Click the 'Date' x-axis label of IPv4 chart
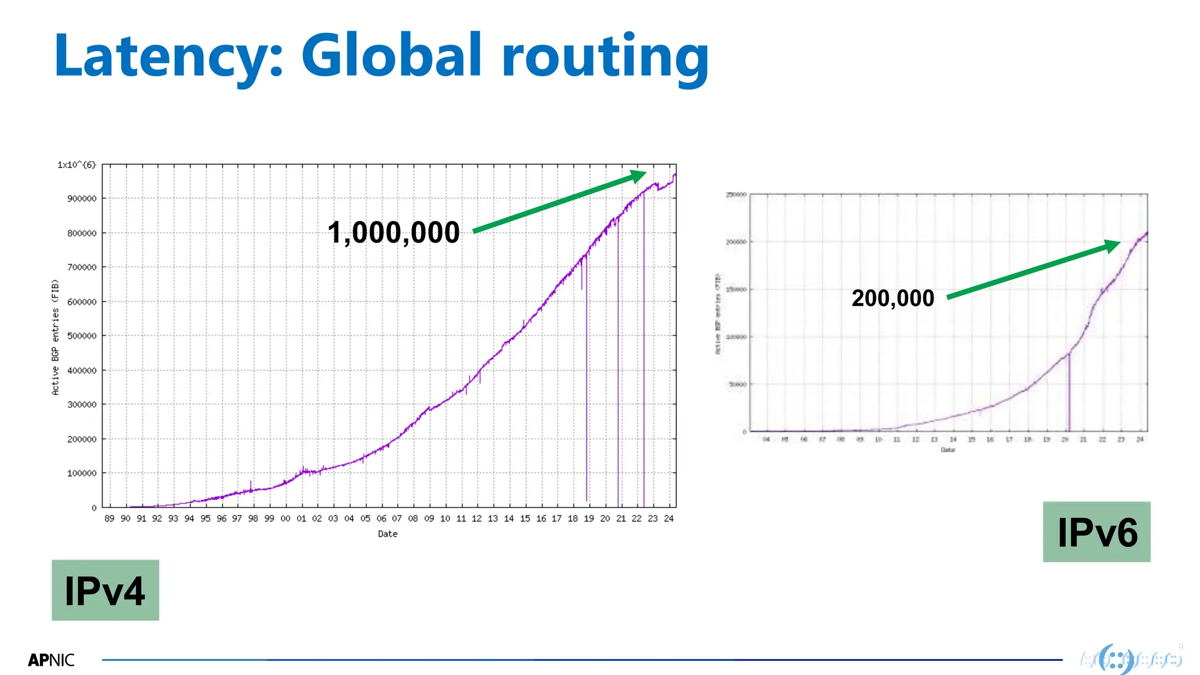The height and width of the screenshot is (675, 1200). click(x=388, y=534)
